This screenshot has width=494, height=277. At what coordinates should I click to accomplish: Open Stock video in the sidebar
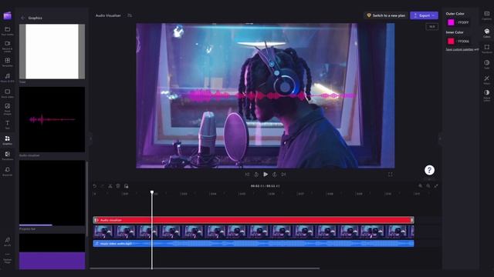[7, 93]
